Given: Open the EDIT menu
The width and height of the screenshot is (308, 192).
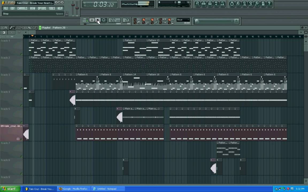Looking at the screenshot, I should pyautogui.click(x=13, y=9).
